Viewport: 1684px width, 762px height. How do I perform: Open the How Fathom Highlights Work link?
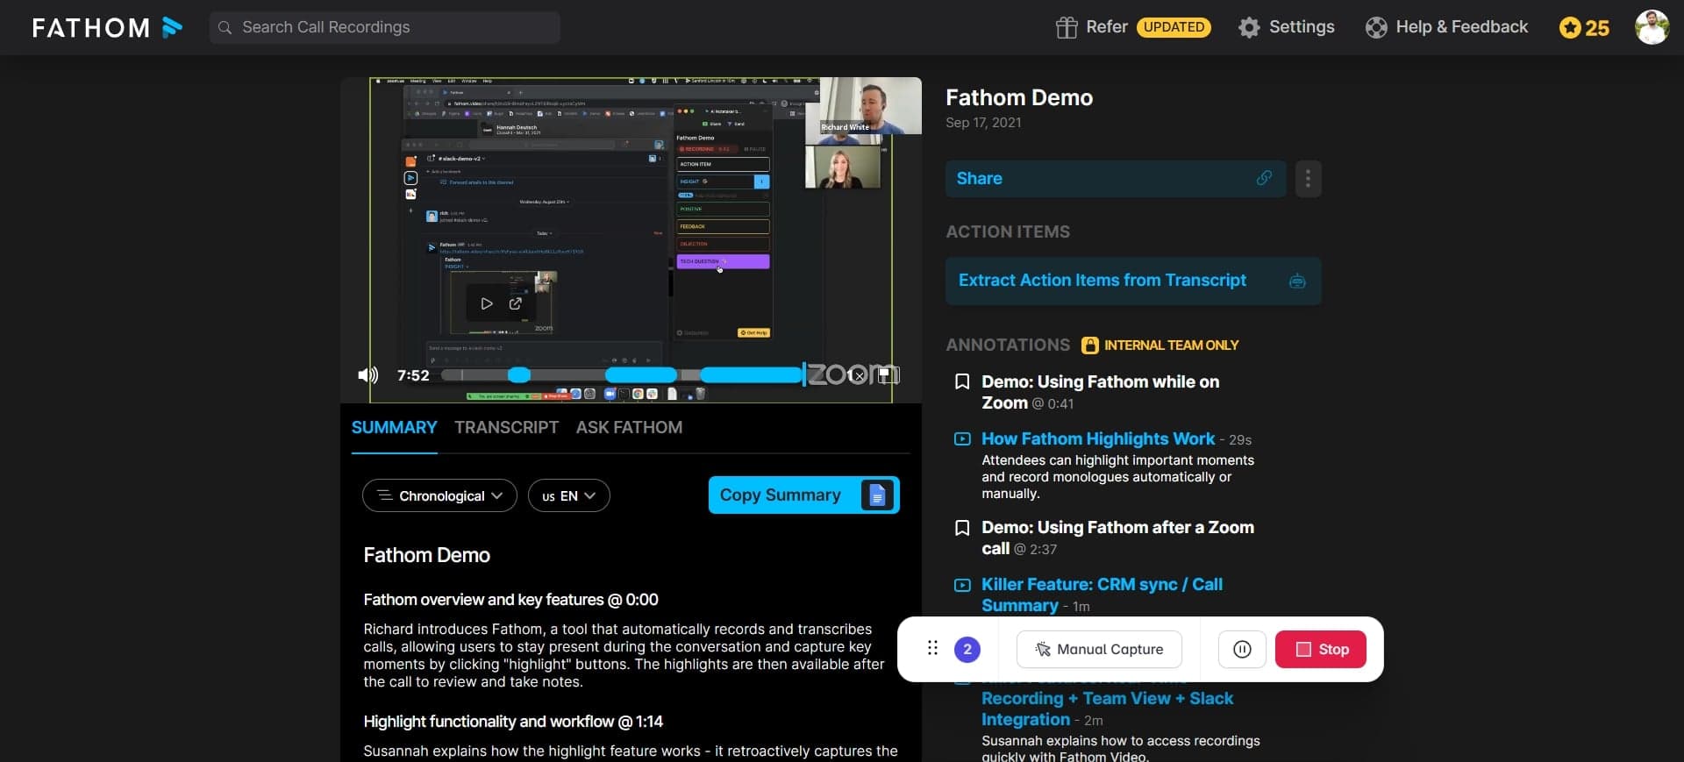point(1098,438)
